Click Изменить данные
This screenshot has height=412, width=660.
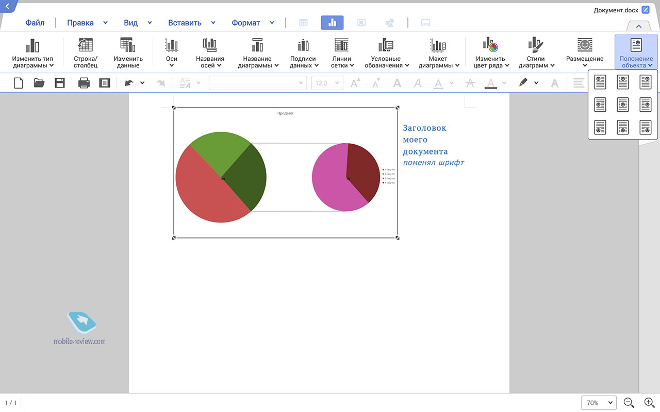click(x=128, y=53)
